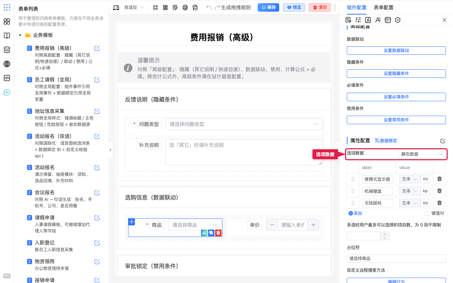Screen dimensions: 453x283
Task: Open the sliders settings icon in config panel
Action: [x=358, y=20]
